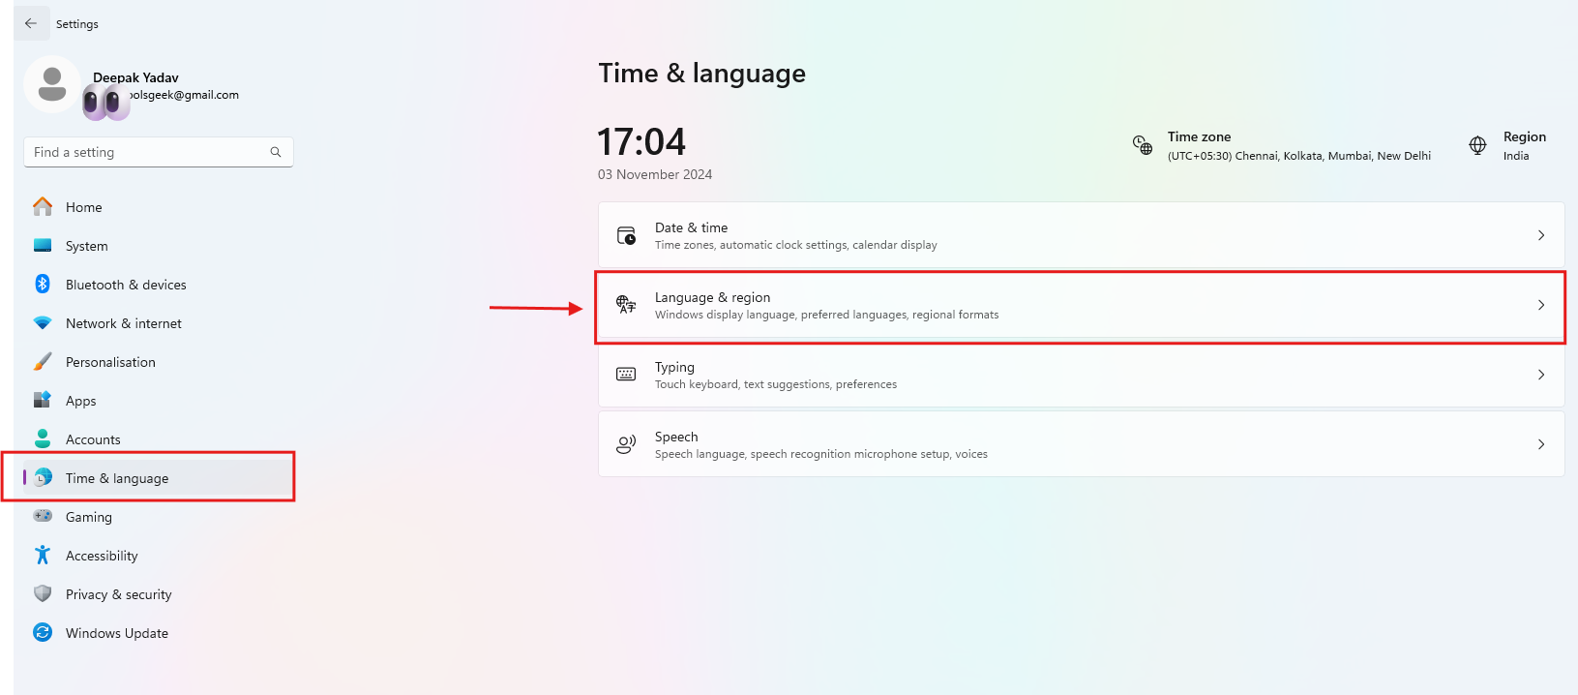Click the Windows Update sync icon
The width and height of the screenshot is (1578, 695).
(43, 632)
